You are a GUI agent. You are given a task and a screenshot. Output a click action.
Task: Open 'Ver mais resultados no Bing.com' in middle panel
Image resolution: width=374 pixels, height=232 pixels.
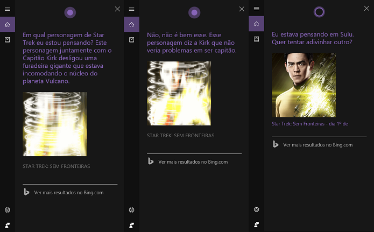pyautogui.click(x=194, y=162)
